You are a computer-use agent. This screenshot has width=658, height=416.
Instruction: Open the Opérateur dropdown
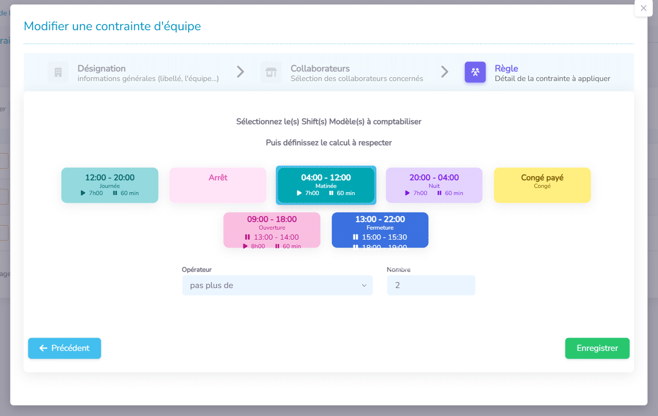pyautogui.click(x=277, y=286)
